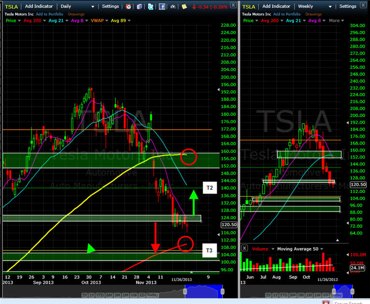This screenshot has height=304, width=370.
Task: Select 1Y range in Daily chart
Action: pos(92,295)
